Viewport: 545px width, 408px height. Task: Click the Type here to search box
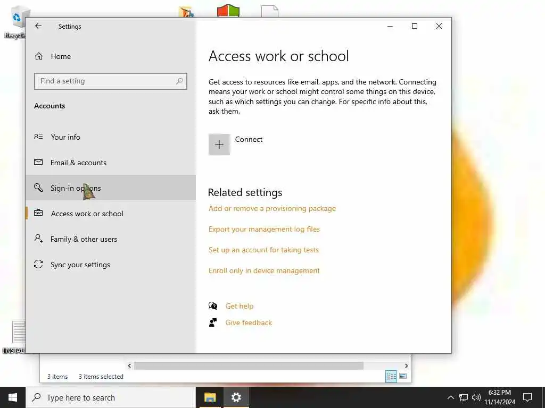pos(111,397)
